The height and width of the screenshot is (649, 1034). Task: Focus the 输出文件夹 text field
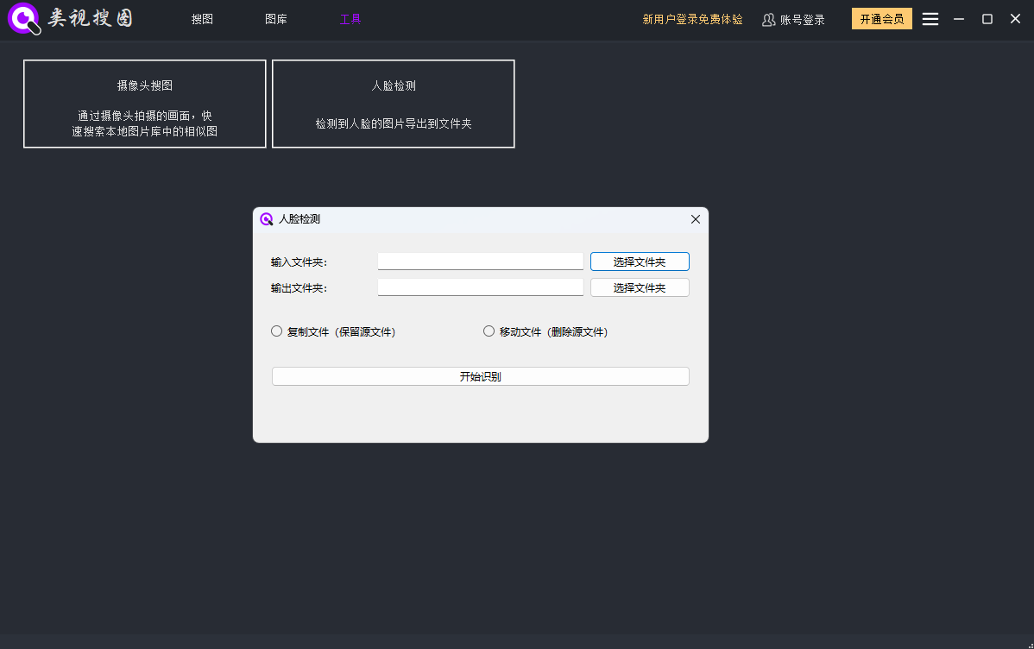[480, 287]
